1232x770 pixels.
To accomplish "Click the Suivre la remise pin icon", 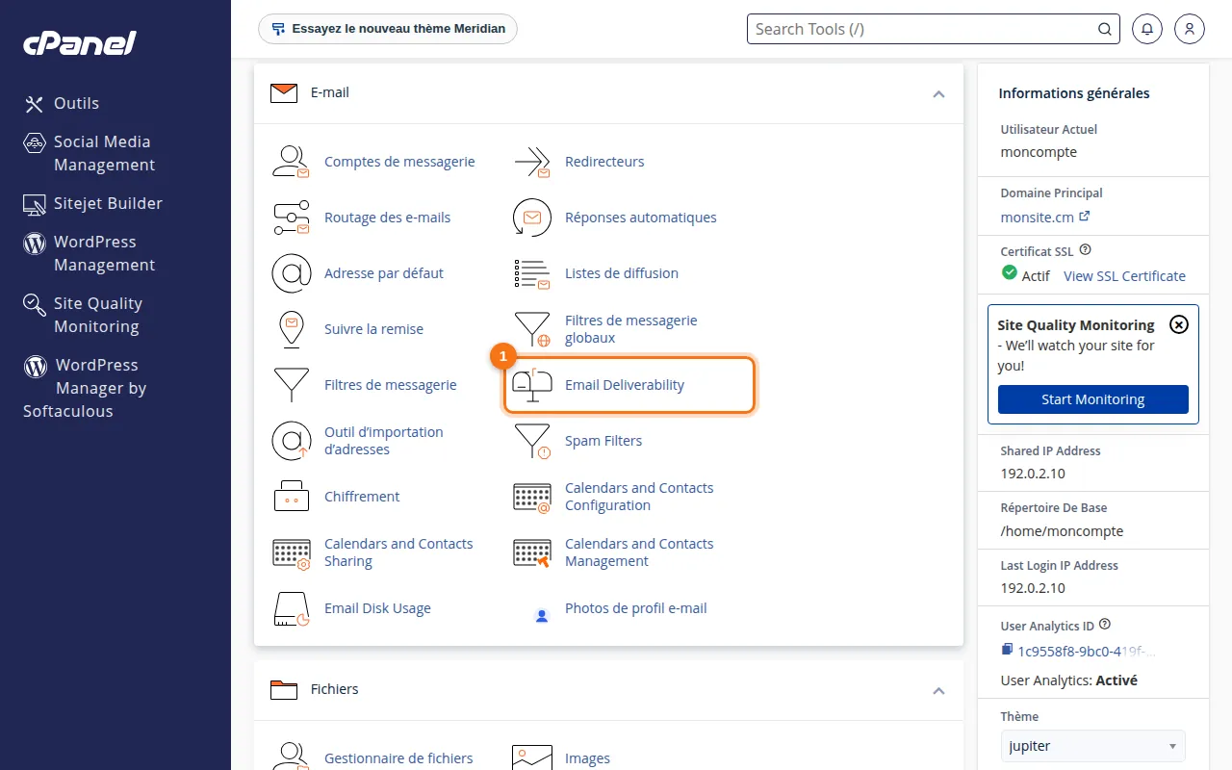I will point(291,329).
